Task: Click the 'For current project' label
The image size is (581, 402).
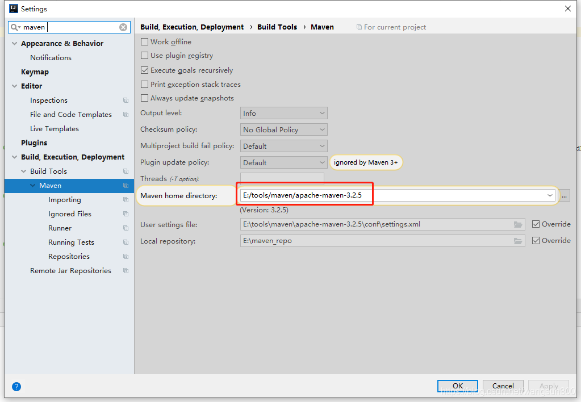Action: tap(395, 27)
